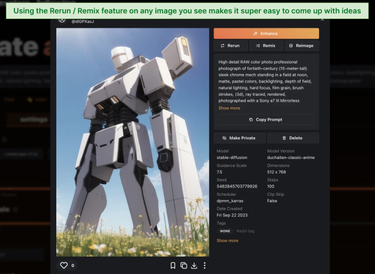
Task: Bookmark the robot image
Action: pyautogui.click(x=173, y=265)
